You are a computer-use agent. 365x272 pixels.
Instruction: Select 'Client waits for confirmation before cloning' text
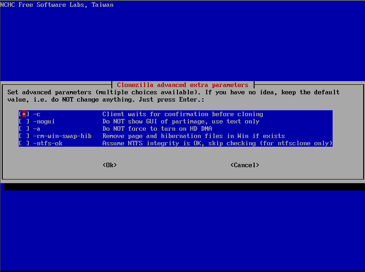pos(183,114)
